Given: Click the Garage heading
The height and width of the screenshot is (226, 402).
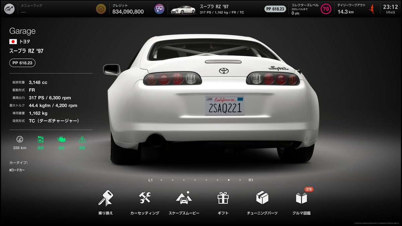Looking at the screenshot, I should pyautogui.click(x=22, y=31).
